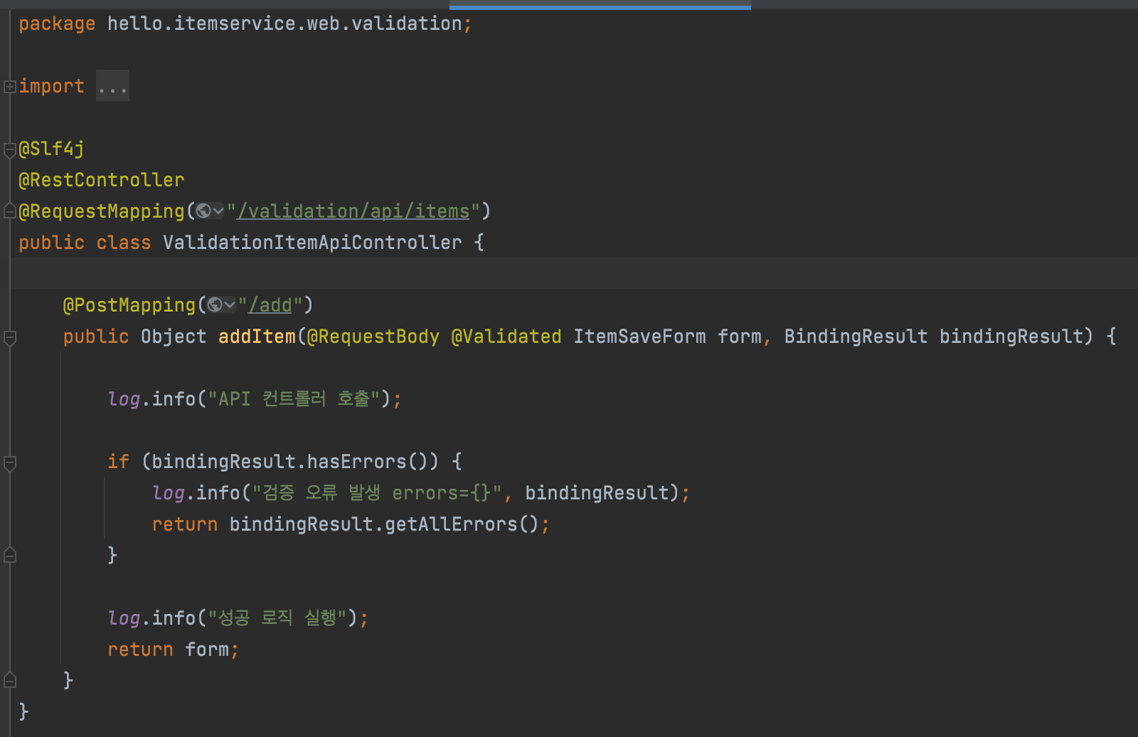Open the /validation/api/items URL link
Screen dimensions: 1138x737
click(353, 211)
